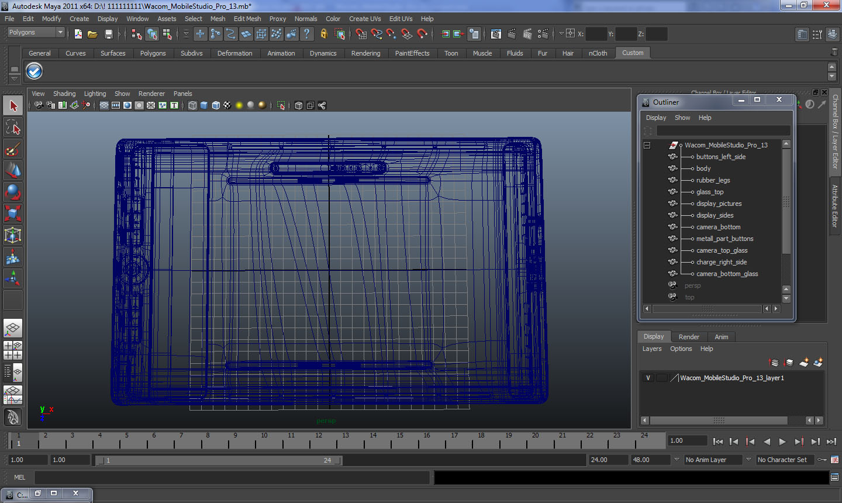Screen dimensions: 842x503
Task: Select glass_top in Outliner
Action: (710, 192)
